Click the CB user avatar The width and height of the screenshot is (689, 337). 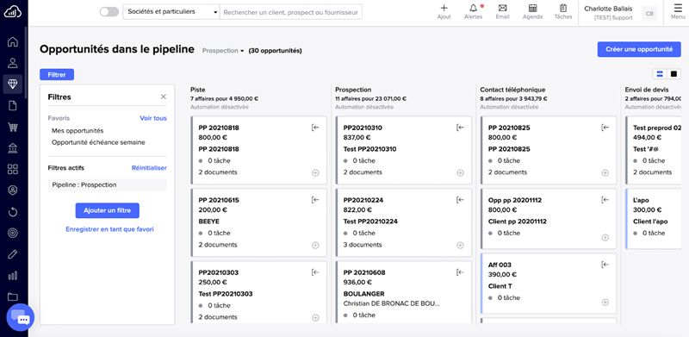(x=649, y=14)
